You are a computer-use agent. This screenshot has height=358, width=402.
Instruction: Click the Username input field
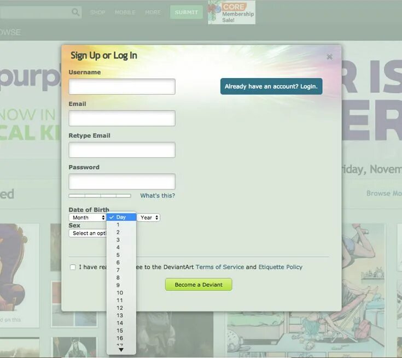[122, 86]
